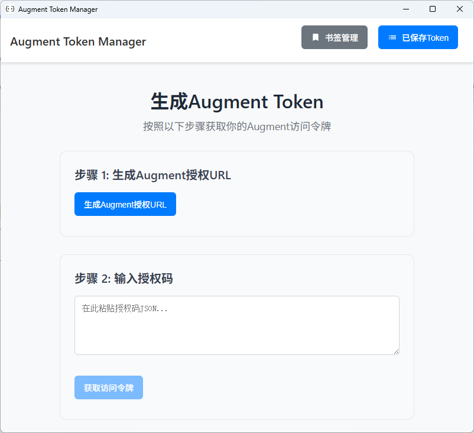Minimize the Augment Token Manager window
This screenshot has width=474, height=433.
pos(406,9)
